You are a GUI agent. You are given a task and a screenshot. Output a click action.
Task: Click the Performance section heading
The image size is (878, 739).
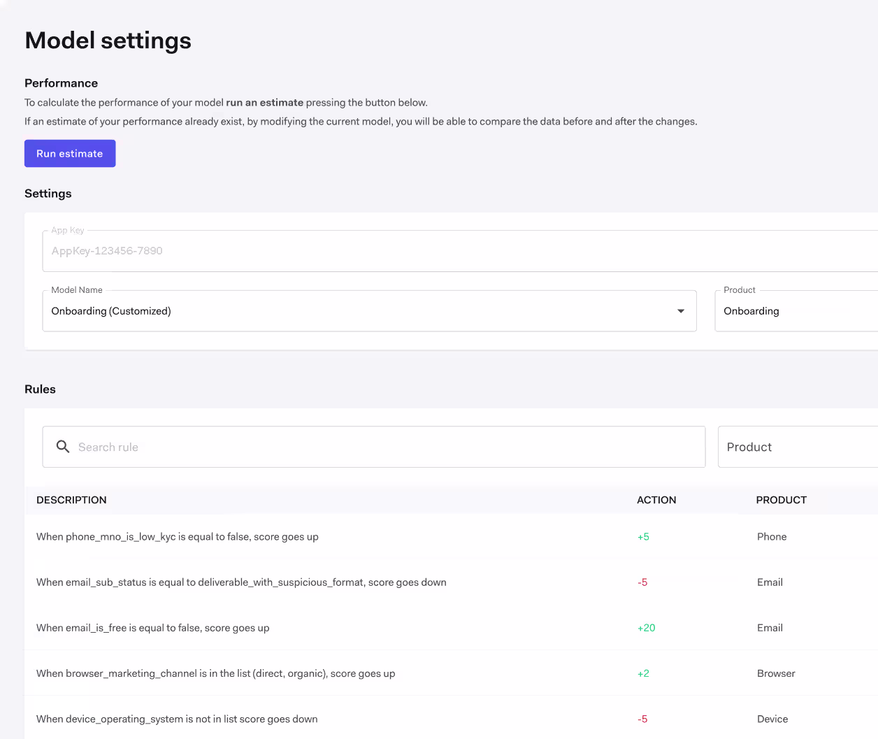click(x=61, y=83)
